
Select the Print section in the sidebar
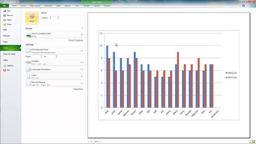(10, 48)
